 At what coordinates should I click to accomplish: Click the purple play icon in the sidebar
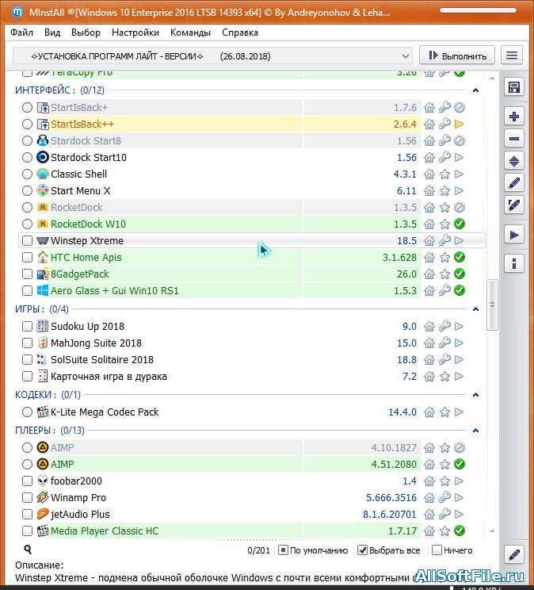point(513,235)
